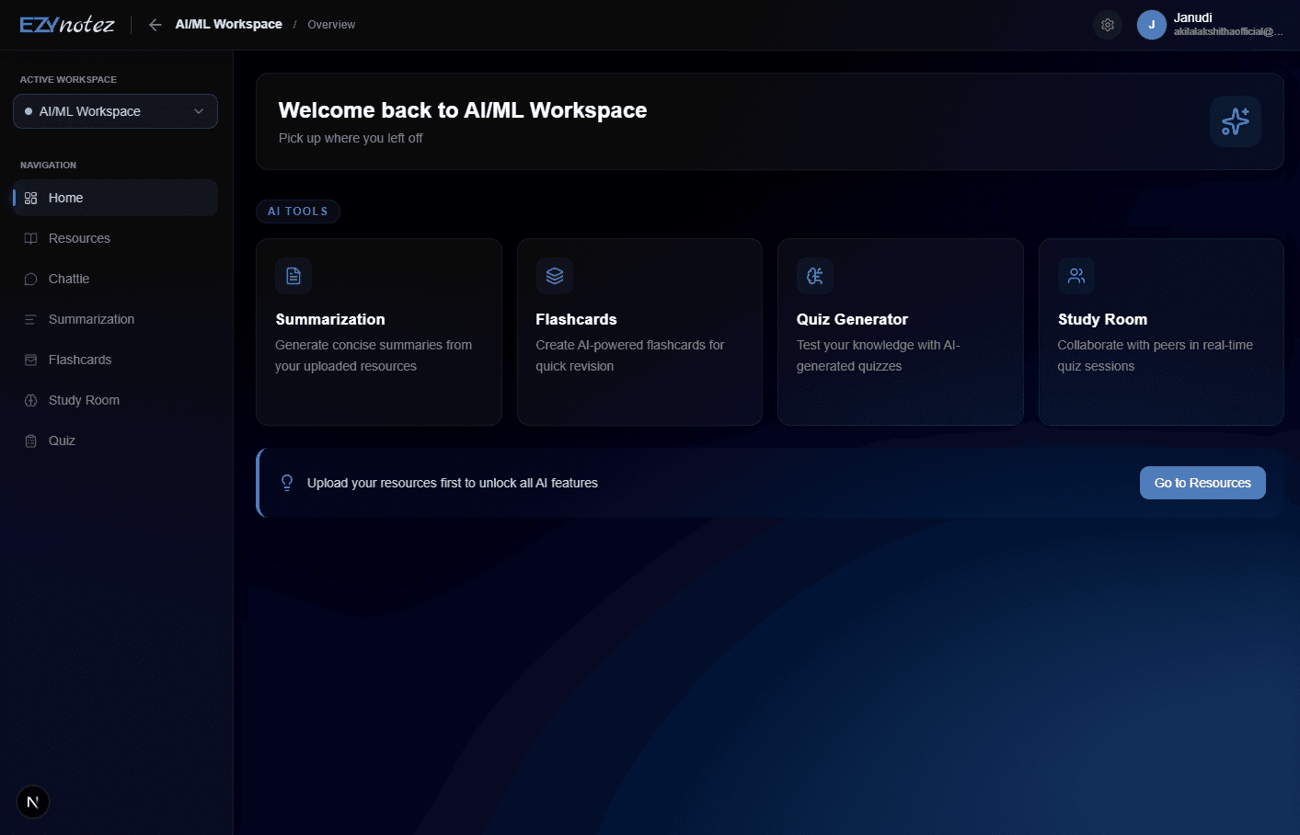This screenshot has height=835, width=1300.
Task: Click the EZYnotez logo
Action: coord(67,25)
